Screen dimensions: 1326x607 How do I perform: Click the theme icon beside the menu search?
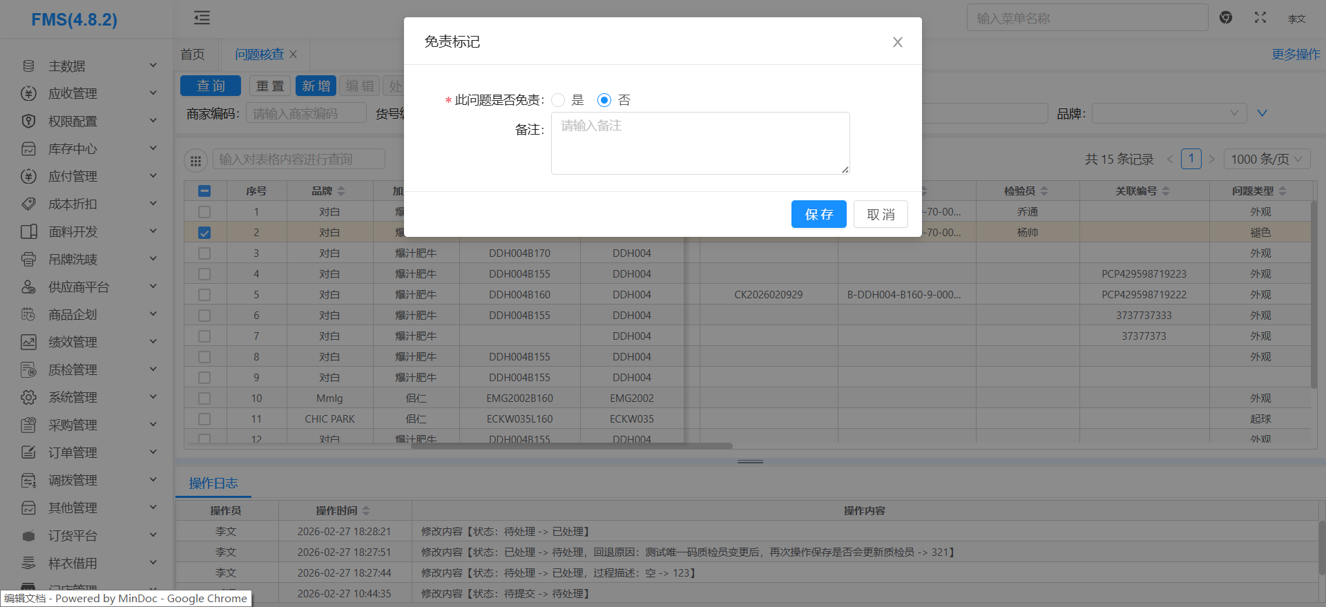1226,18
